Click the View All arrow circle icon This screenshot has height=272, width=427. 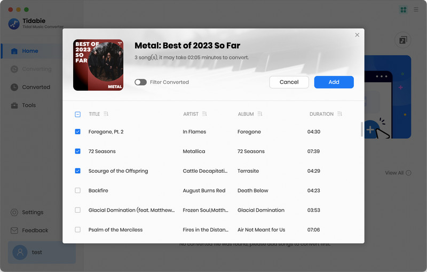pos(408,173)
